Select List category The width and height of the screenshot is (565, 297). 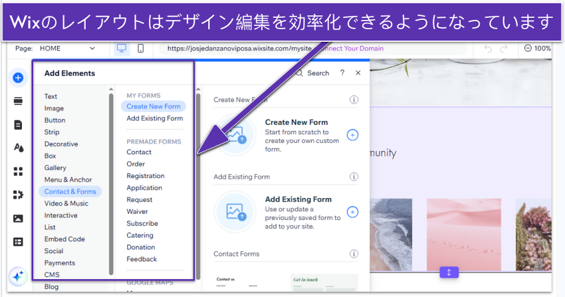click(x=50, y=227)
